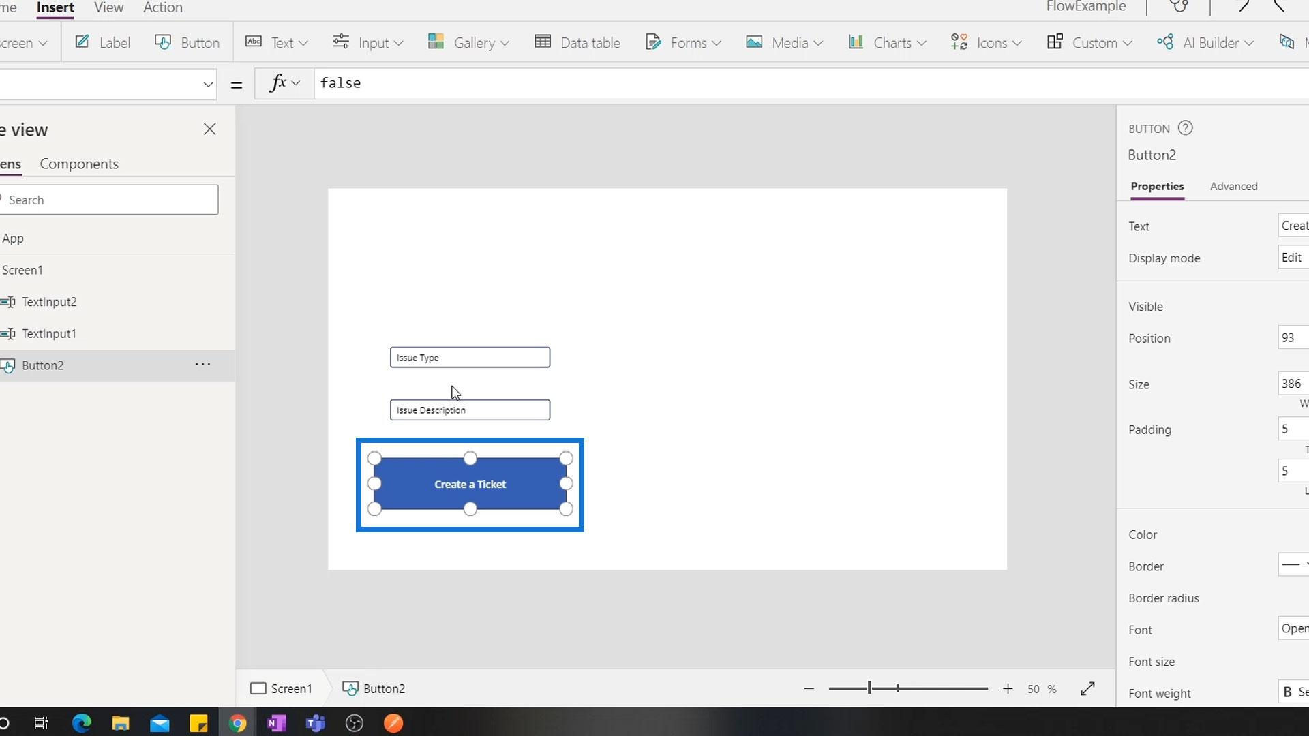Open the View menu tab

[x=108, y=7]
